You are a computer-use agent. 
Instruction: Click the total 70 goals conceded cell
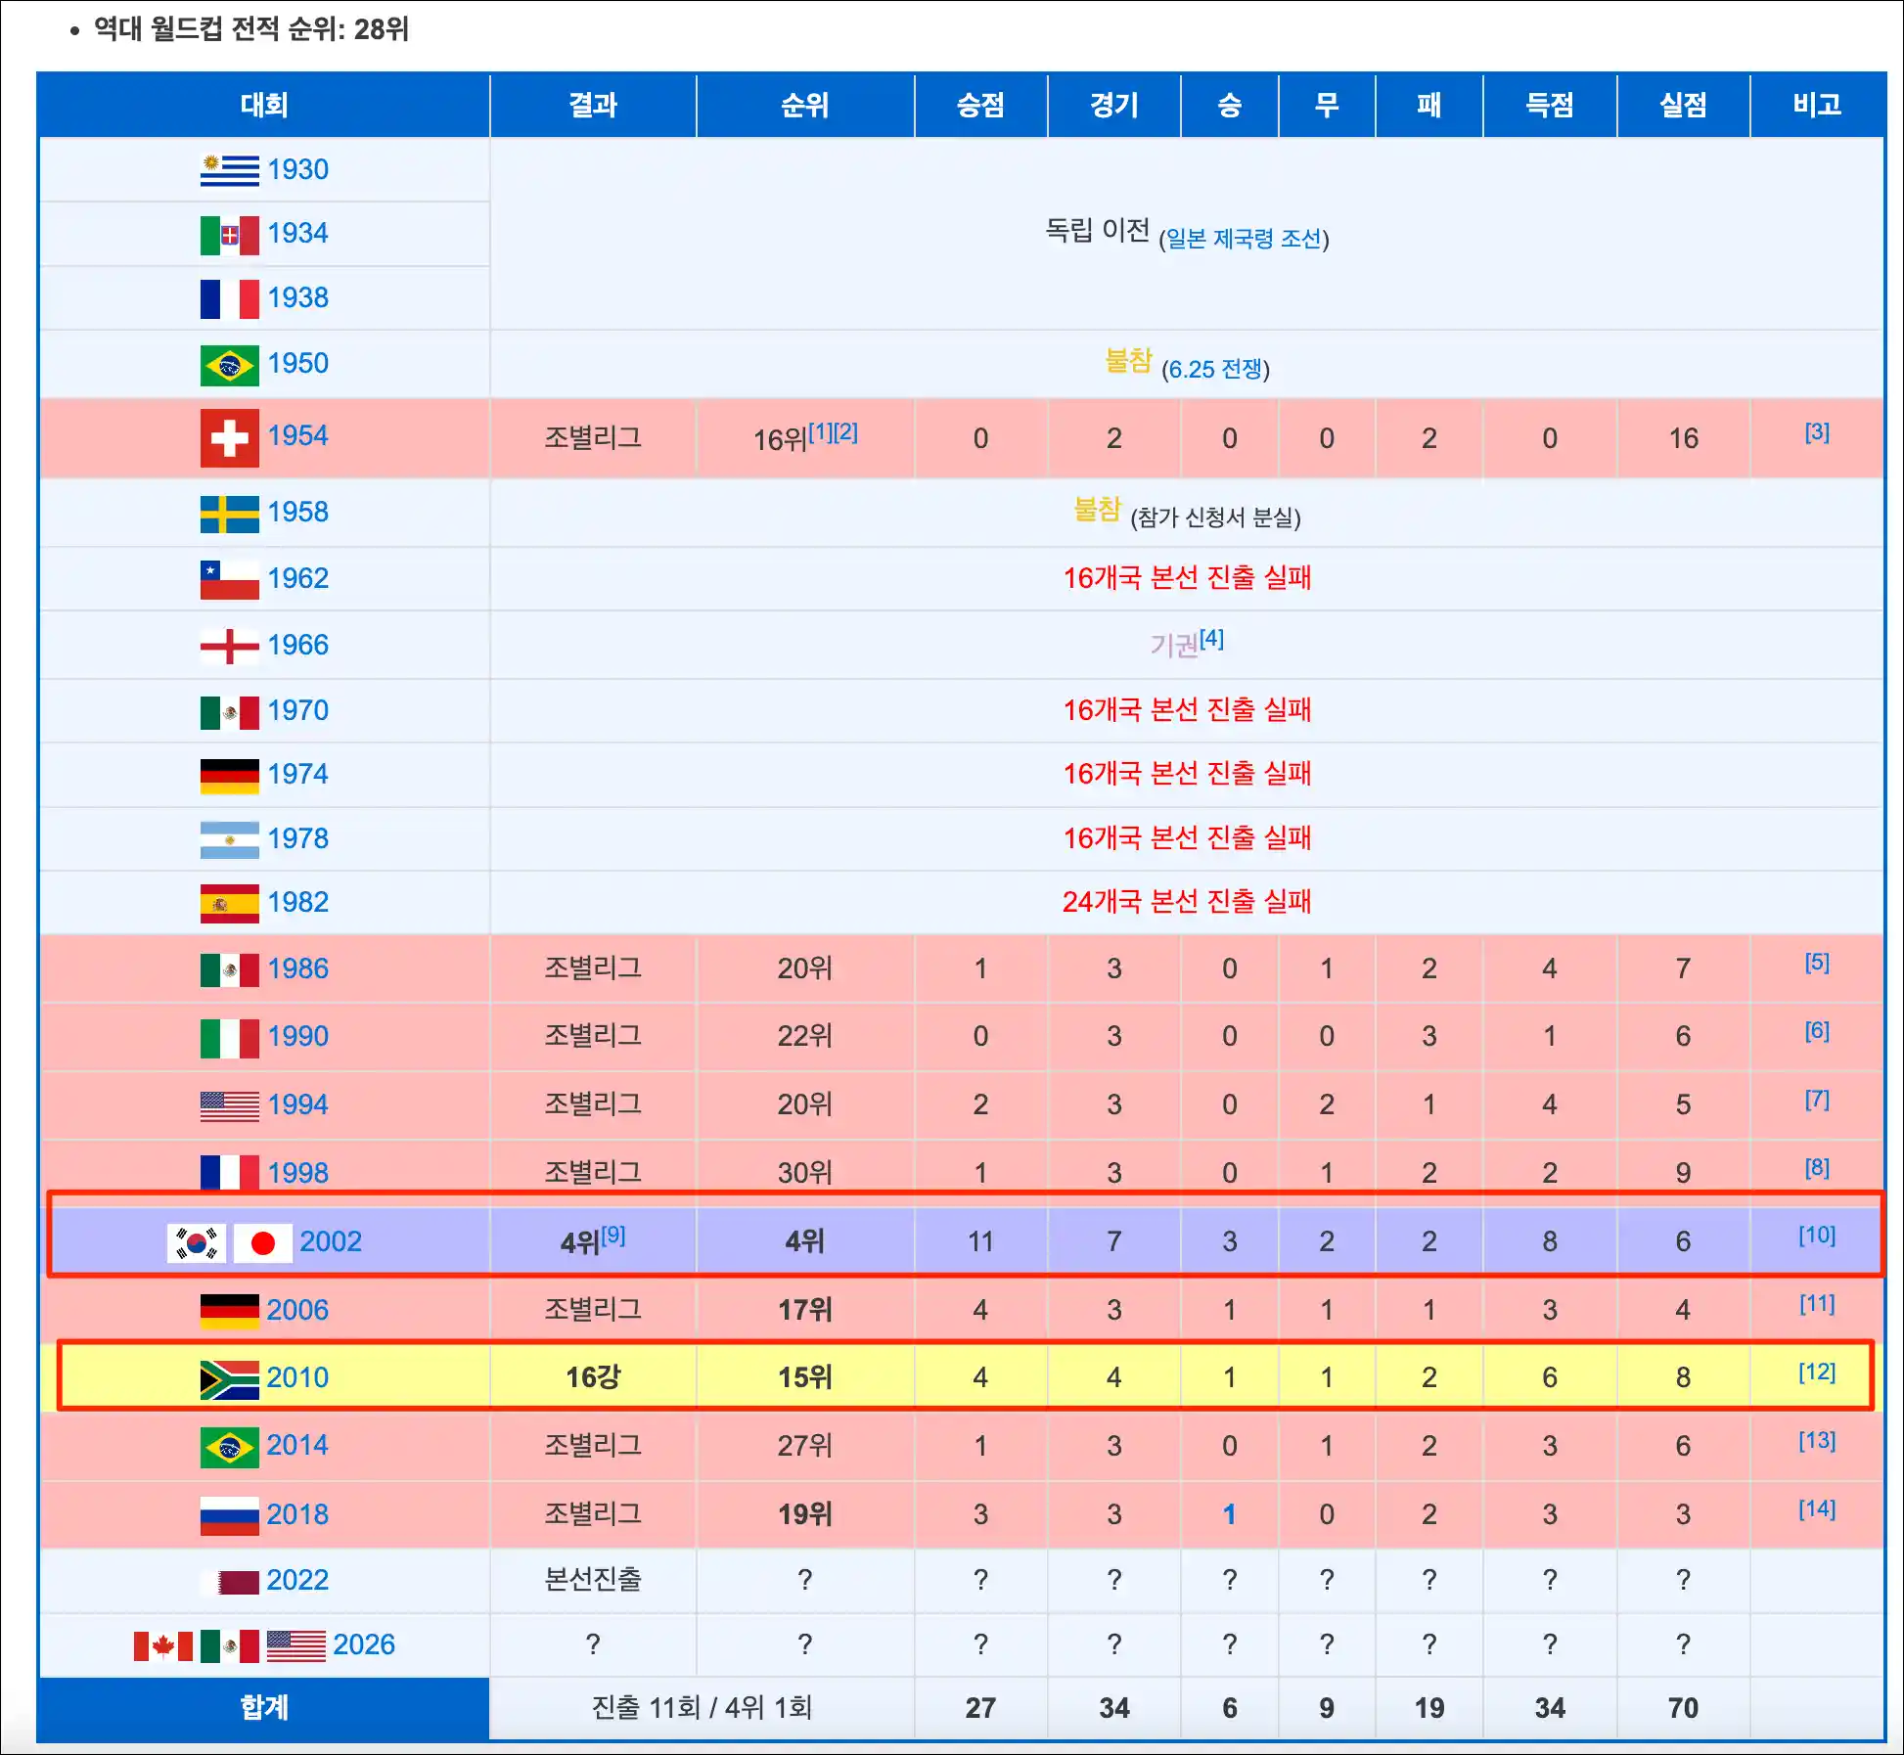[x=1683, y=1708]
